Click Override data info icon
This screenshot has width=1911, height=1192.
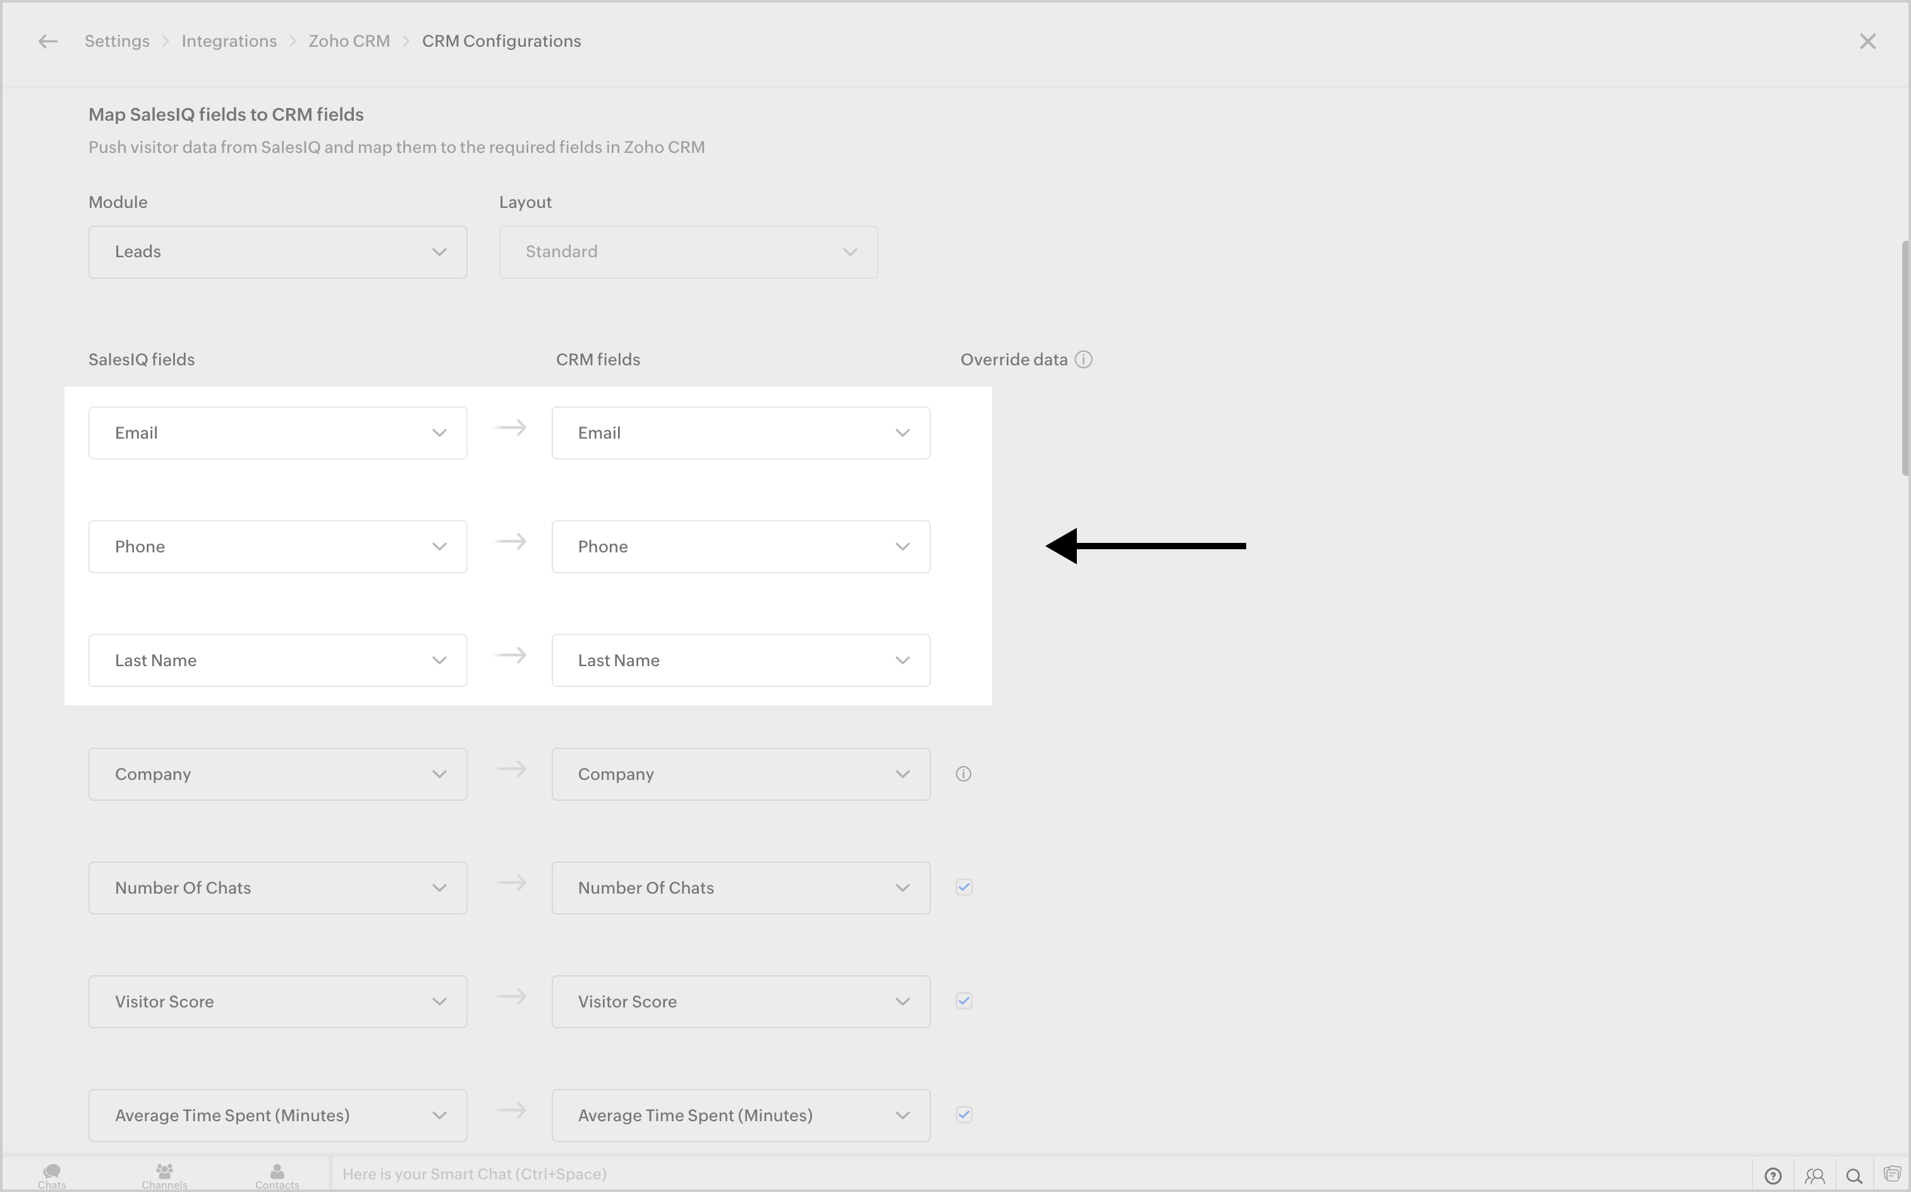(x=1084, y=360)
